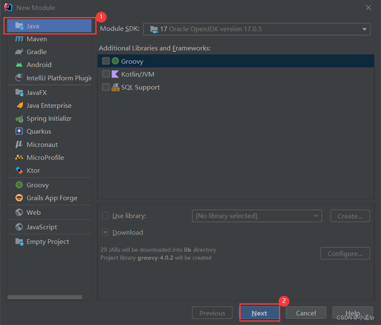This screenshot has width=381, height=325.
Task: Click the JavaScript entry text
Action: click(x=42, y=227)
